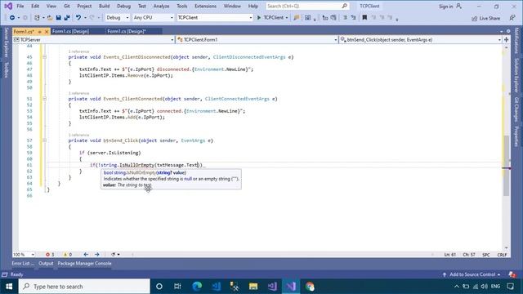Navigate to previous issue arrow
This screenshot has width=523, height=294.
(86, 254)
